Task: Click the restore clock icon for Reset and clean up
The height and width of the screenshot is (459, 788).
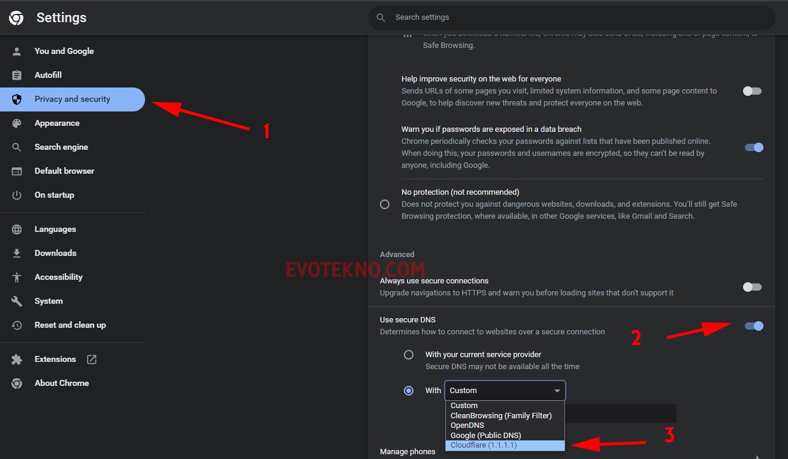Action: click(17, 325)
